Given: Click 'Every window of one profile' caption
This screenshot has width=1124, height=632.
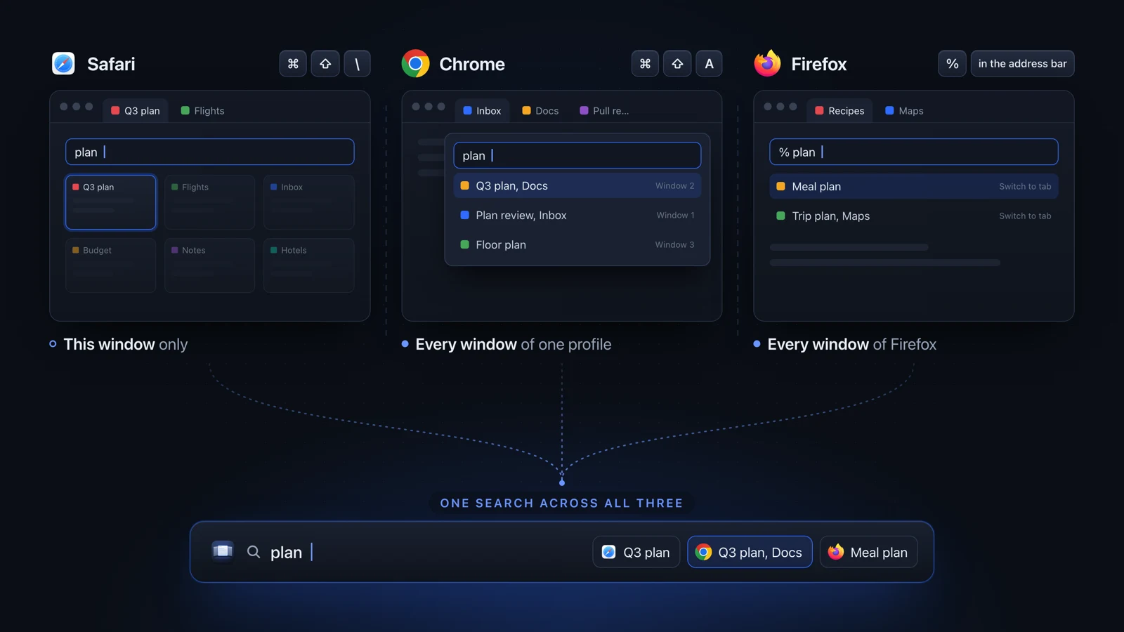Looking at the screenshot, I should click(x=514, y=344).
